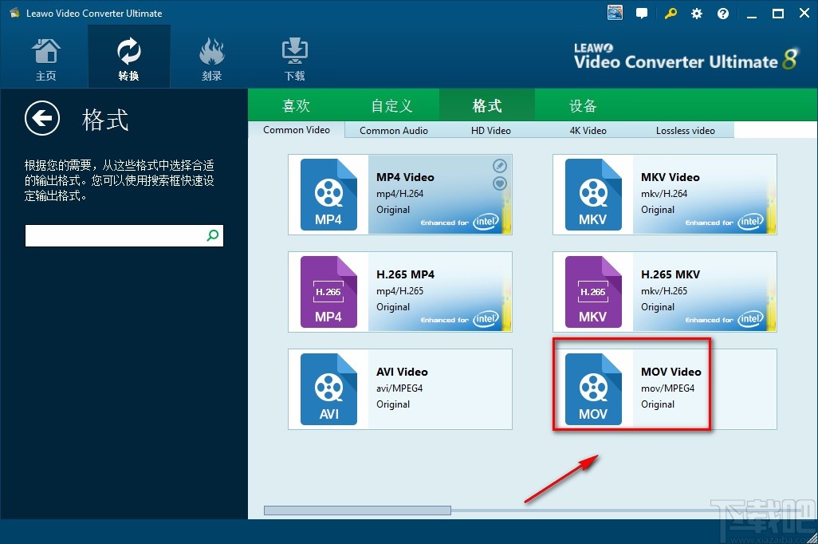The width and height of the screenshot is (818, 544).
Task: Open the help question mark icon
Action: pos(722,13)
